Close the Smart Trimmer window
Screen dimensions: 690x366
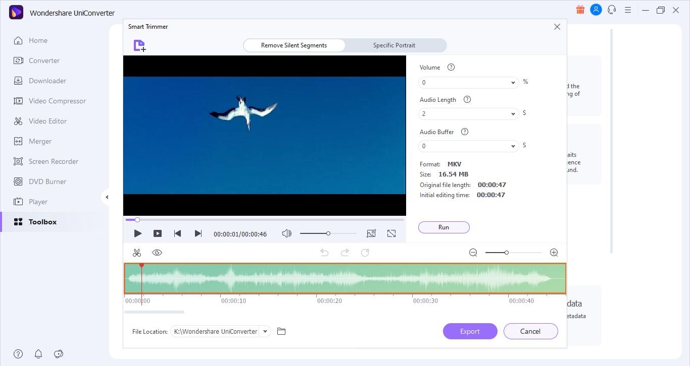click(x=557, y=27)
